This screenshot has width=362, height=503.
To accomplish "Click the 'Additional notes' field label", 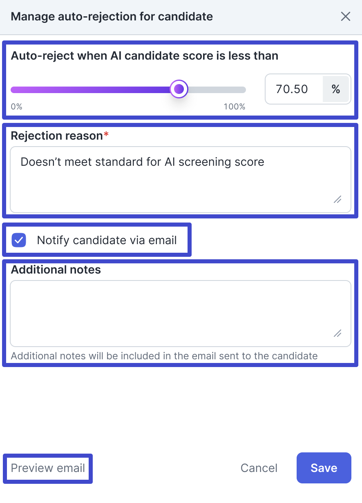I will (x=56, y=269).
